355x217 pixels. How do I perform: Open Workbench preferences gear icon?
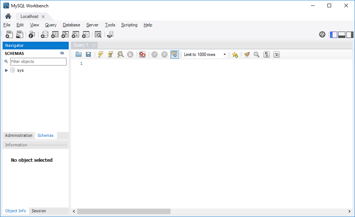(x=322, y=34)
